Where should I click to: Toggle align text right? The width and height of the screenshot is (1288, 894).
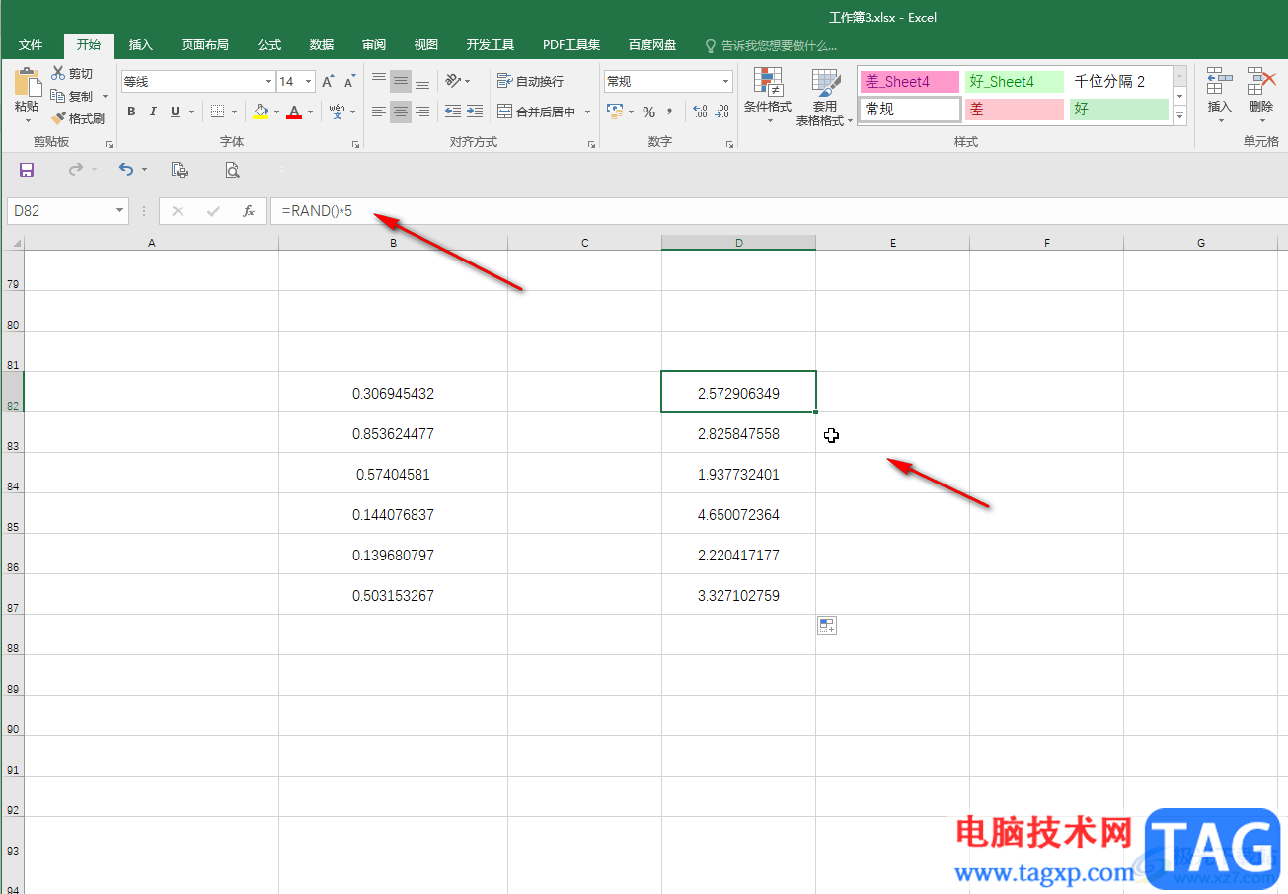(x=422, y=112)
